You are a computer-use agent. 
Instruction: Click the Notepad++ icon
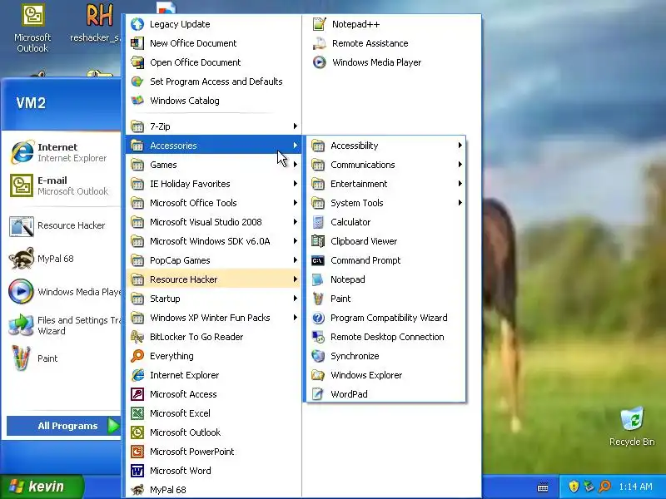[x=319, y=24]
